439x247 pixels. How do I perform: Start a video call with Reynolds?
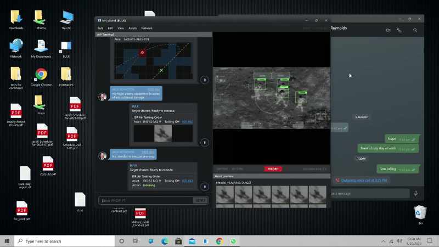pos(388,30)
